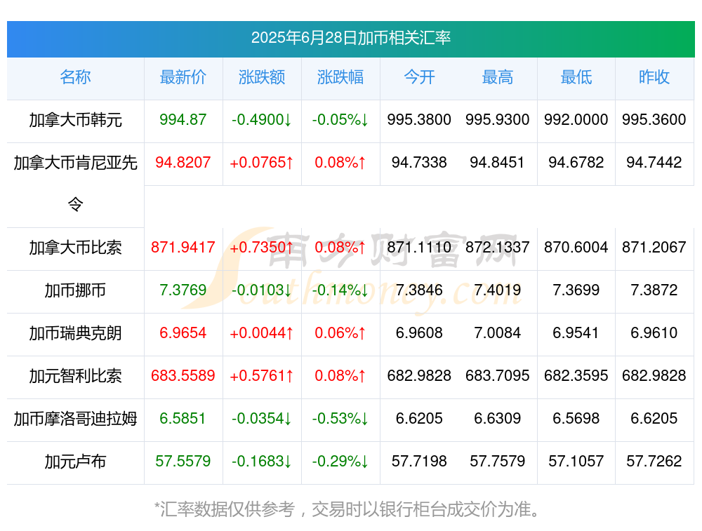The width and height of the screenshot is (702, 531).
Task: Click latest price 871.9417
Action: (x=183, y=247)
